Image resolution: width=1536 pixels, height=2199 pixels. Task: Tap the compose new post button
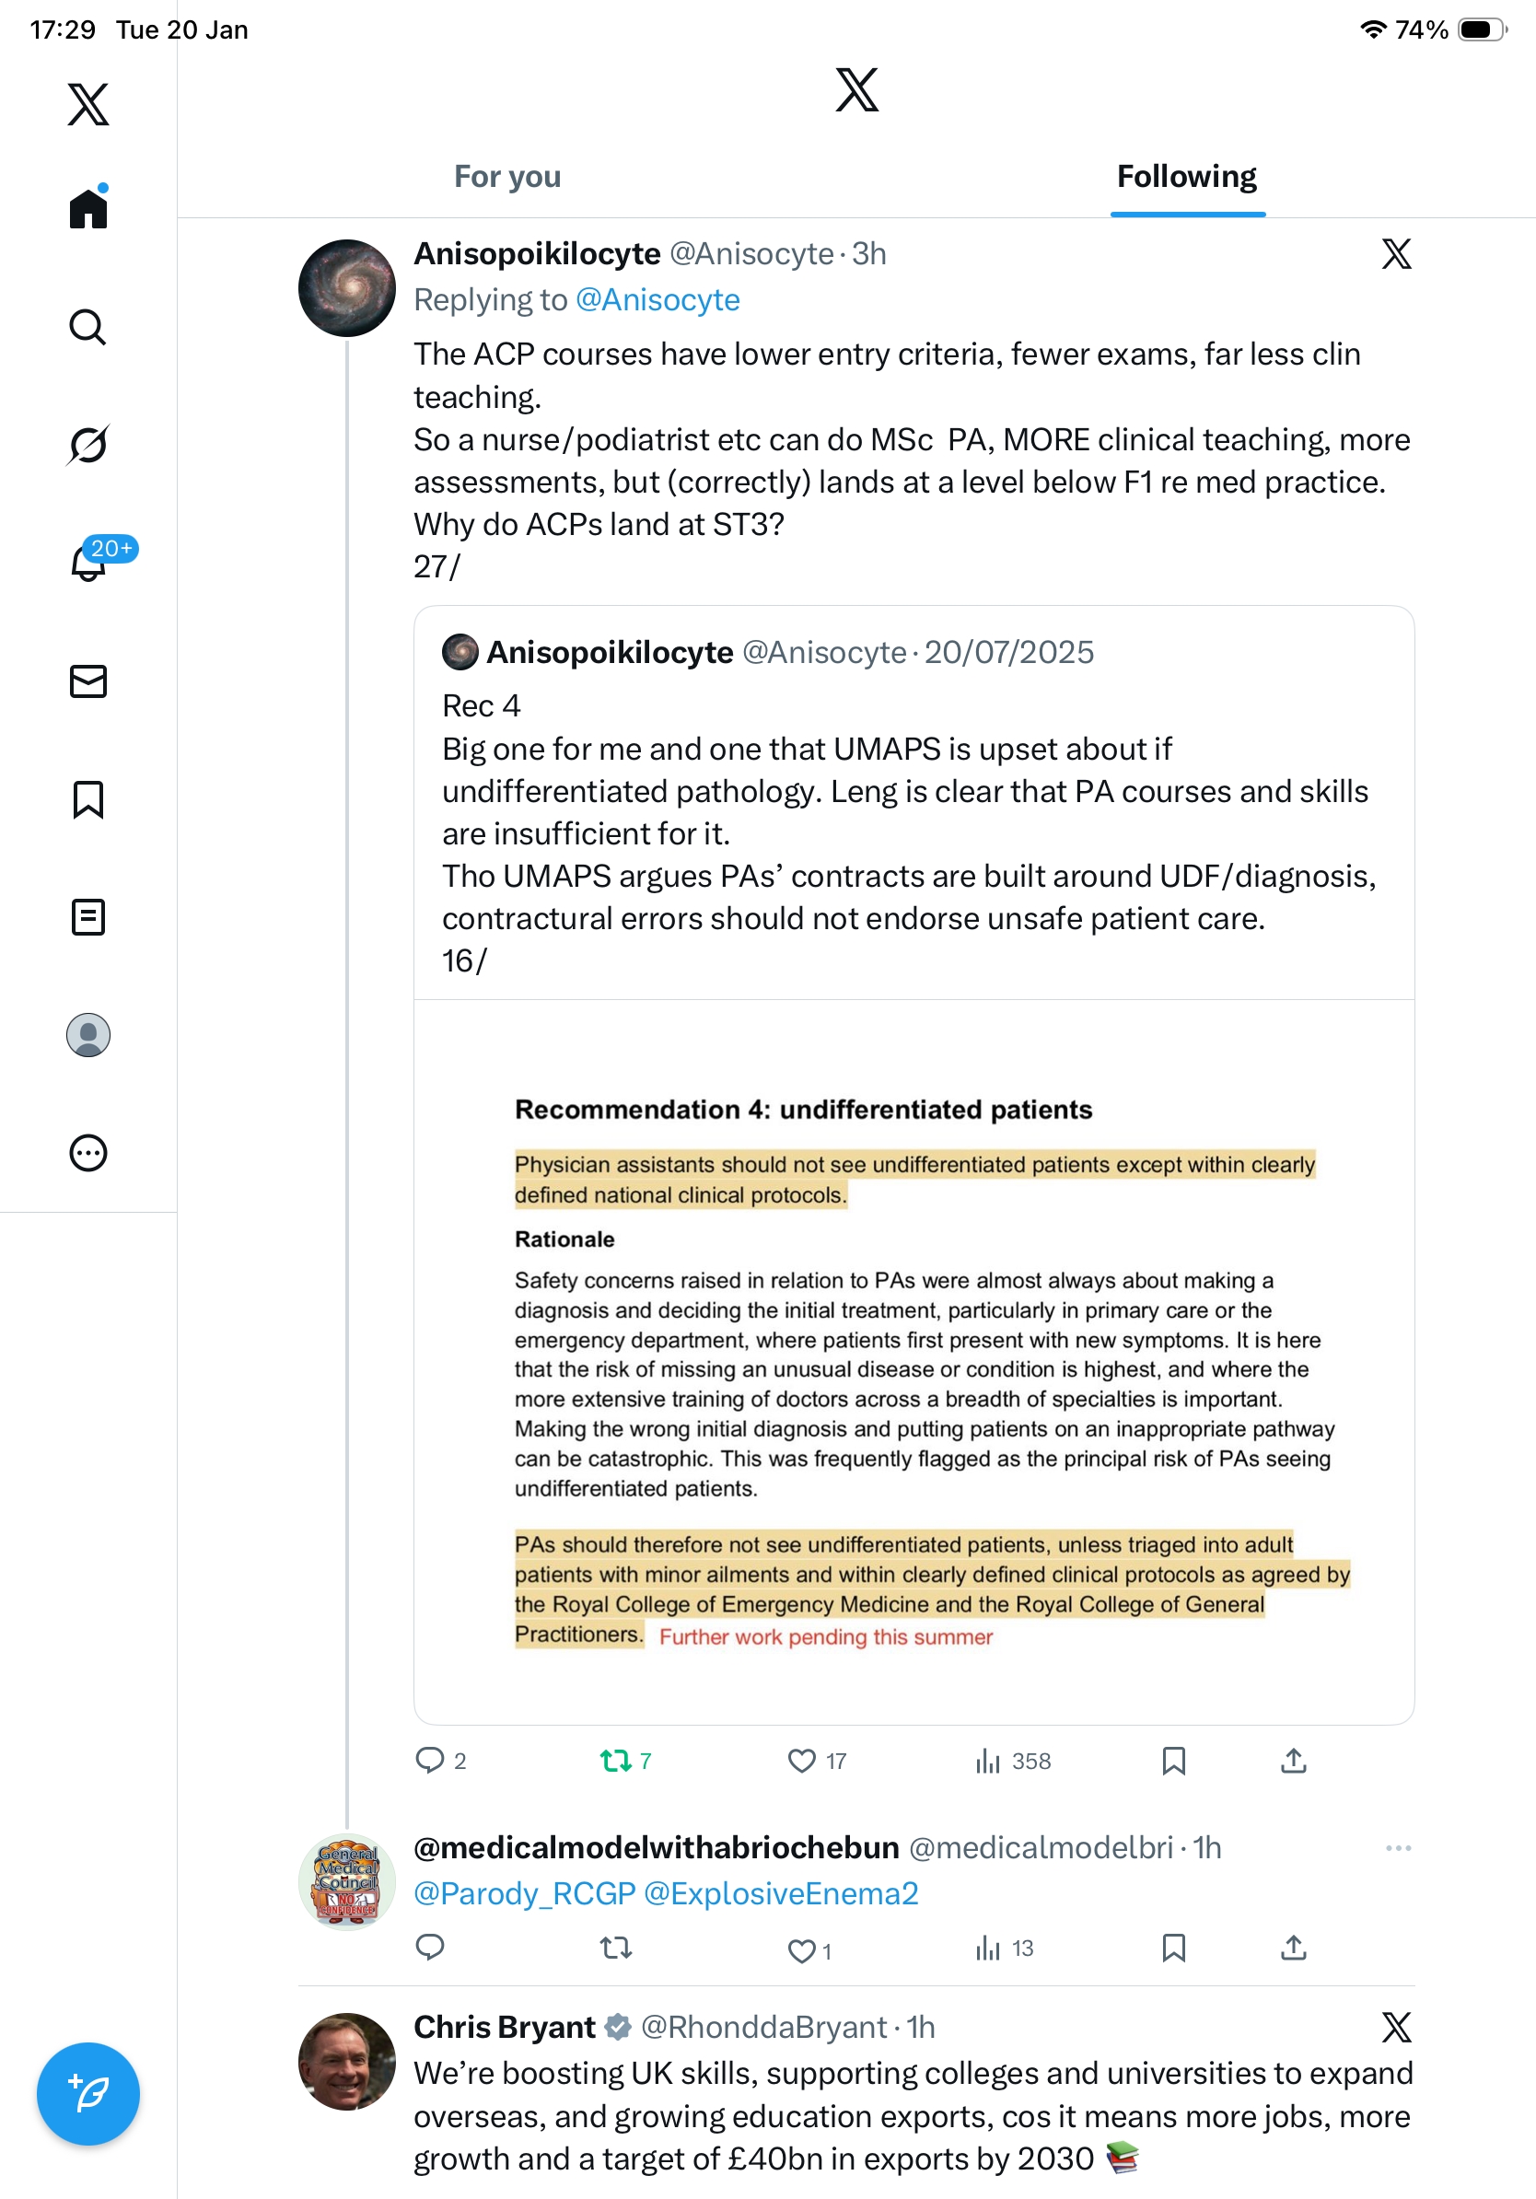tap(88, 2094)
